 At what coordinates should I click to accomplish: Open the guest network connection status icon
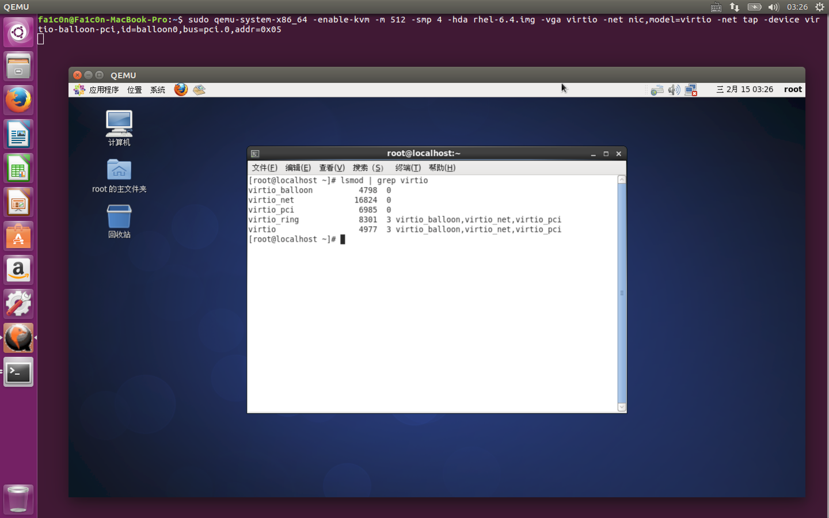tap(691, 90)
